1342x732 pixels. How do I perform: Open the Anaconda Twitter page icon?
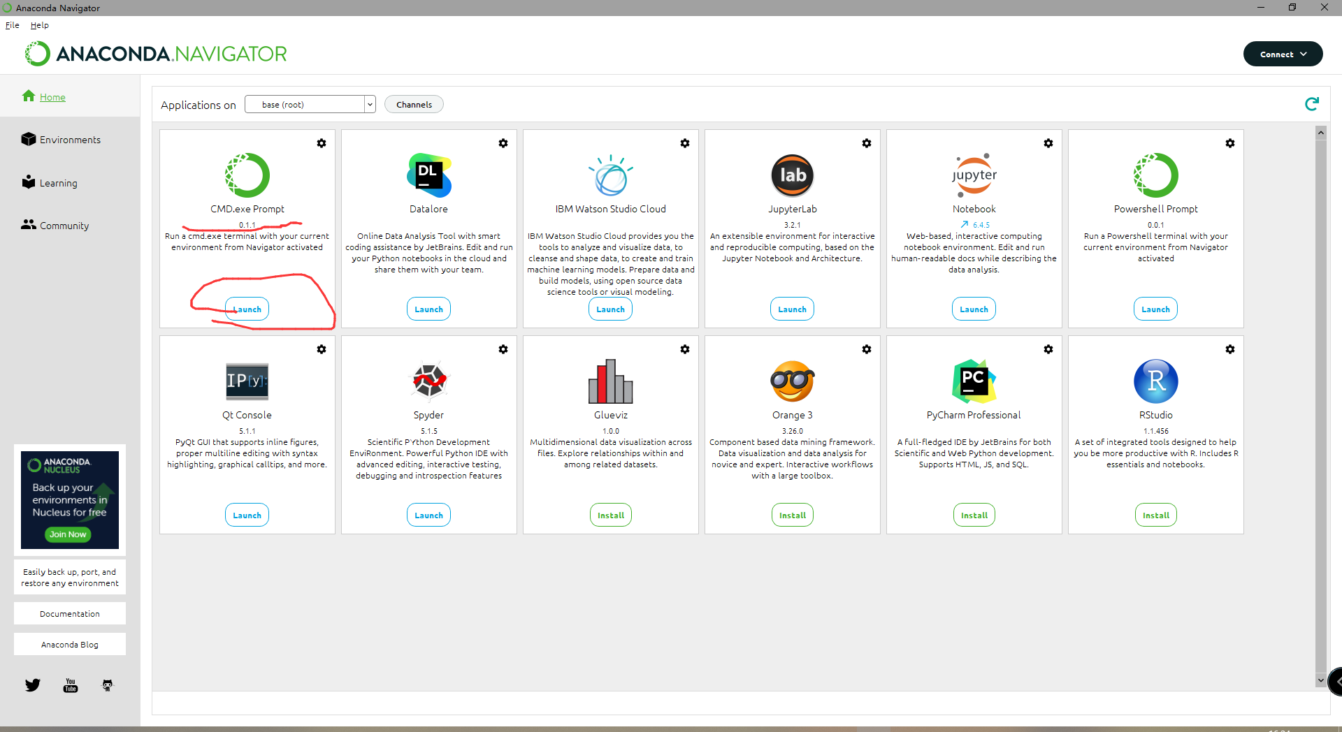click(33, 685)
